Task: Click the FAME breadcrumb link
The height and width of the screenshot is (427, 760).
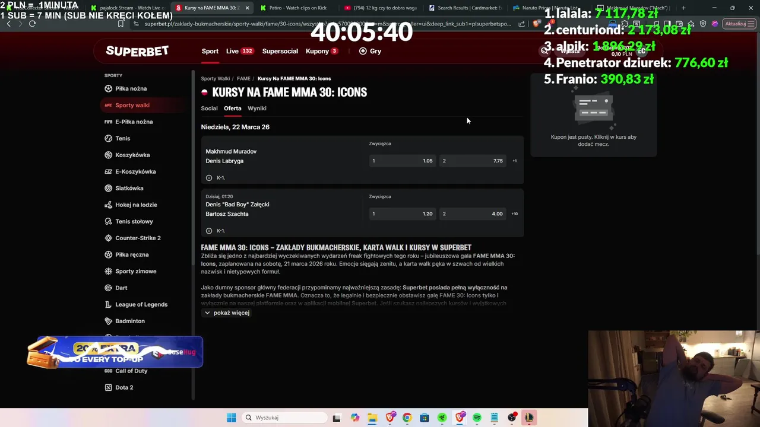Action: [x=243, y=78]
